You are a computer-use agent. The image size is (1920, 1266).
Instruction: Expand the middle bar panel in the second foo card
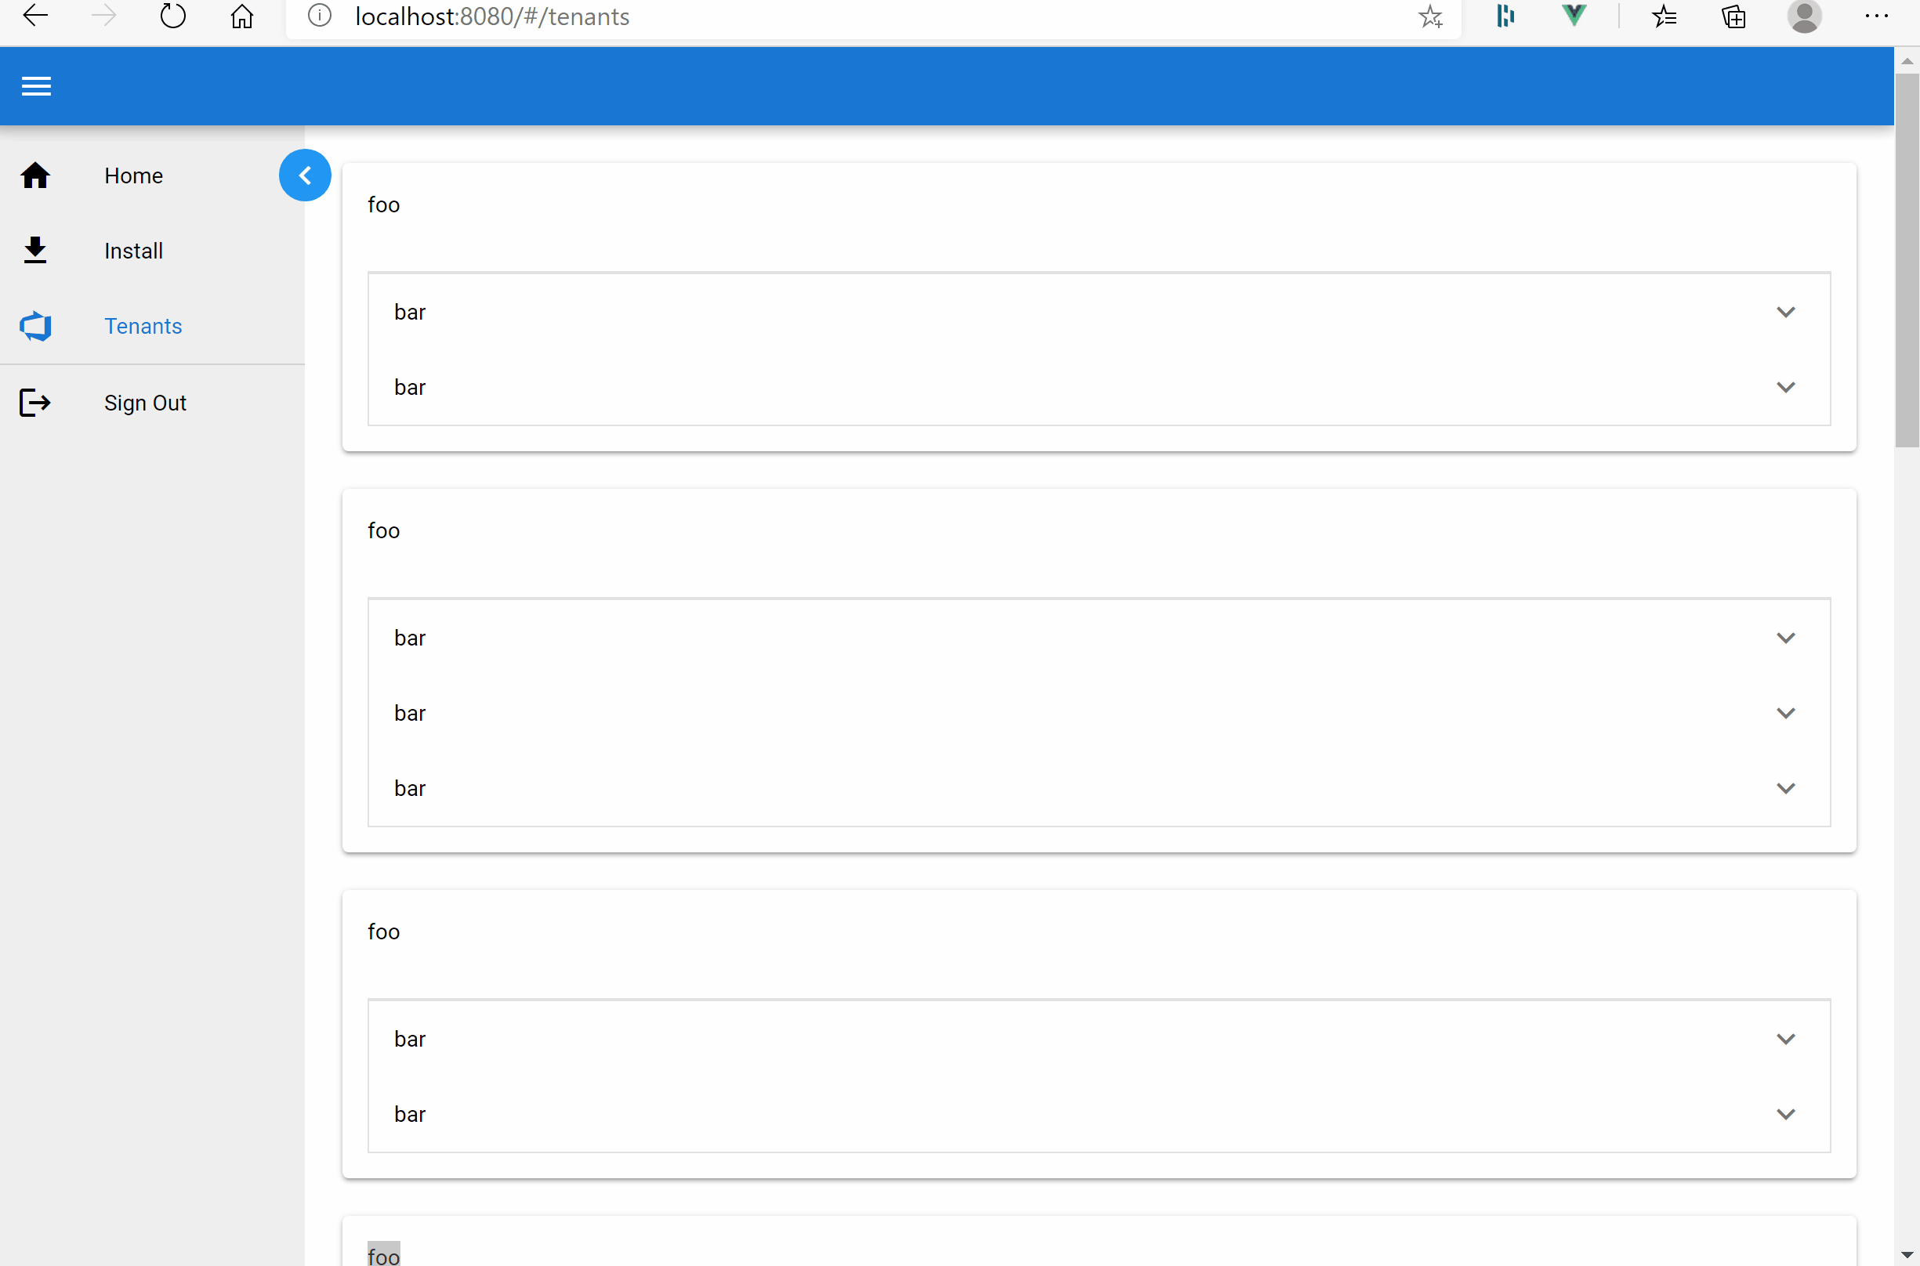tap(1786, 712)
